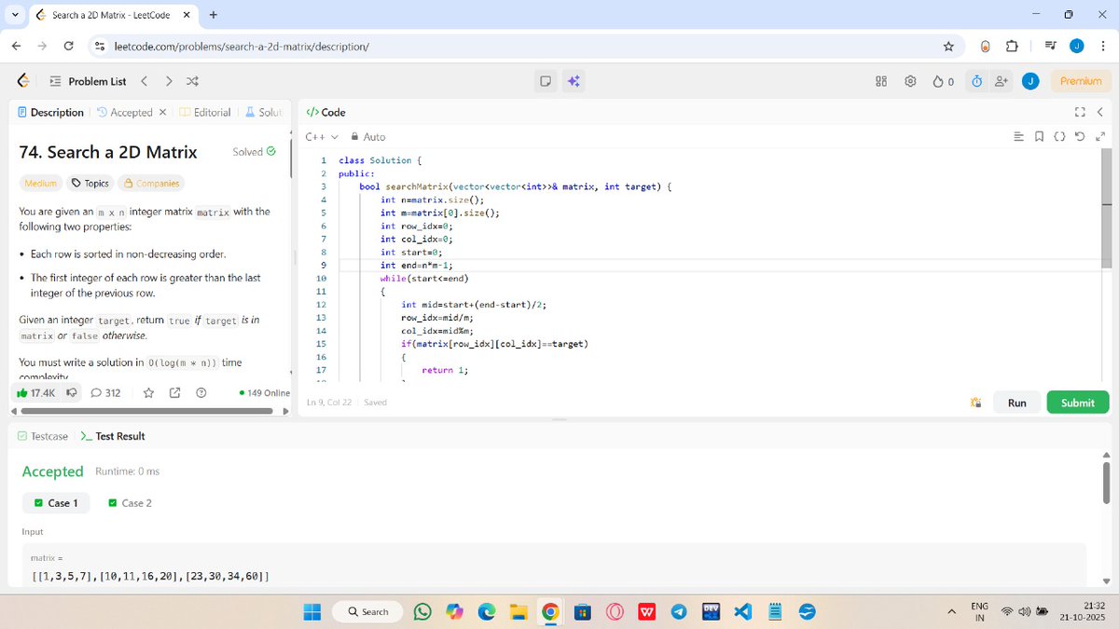1119x629 pixels.
Task: Open the Problem List
Action: pos(88,81)
